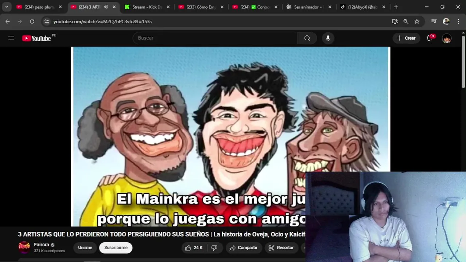Open the YouTube hamburger guide menu

pos(11,38)
